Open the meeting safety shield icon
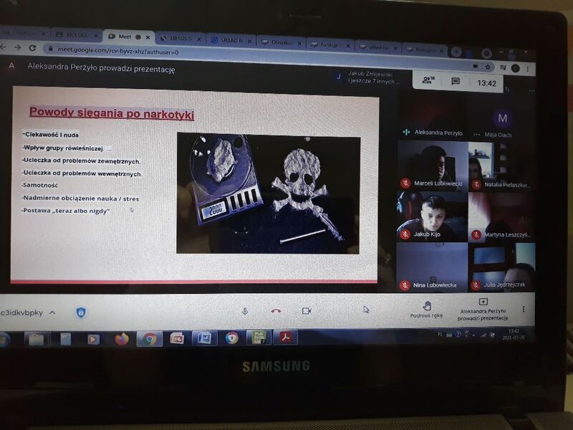This screenshot has width=573, height=430. click(x=81, y=312)
